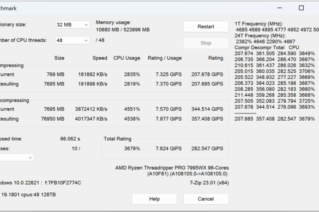Click the 1T Frequency (MHz) label
Image resolution: width=319 pixels, height=212 pixels.
[x=259, y=24]
